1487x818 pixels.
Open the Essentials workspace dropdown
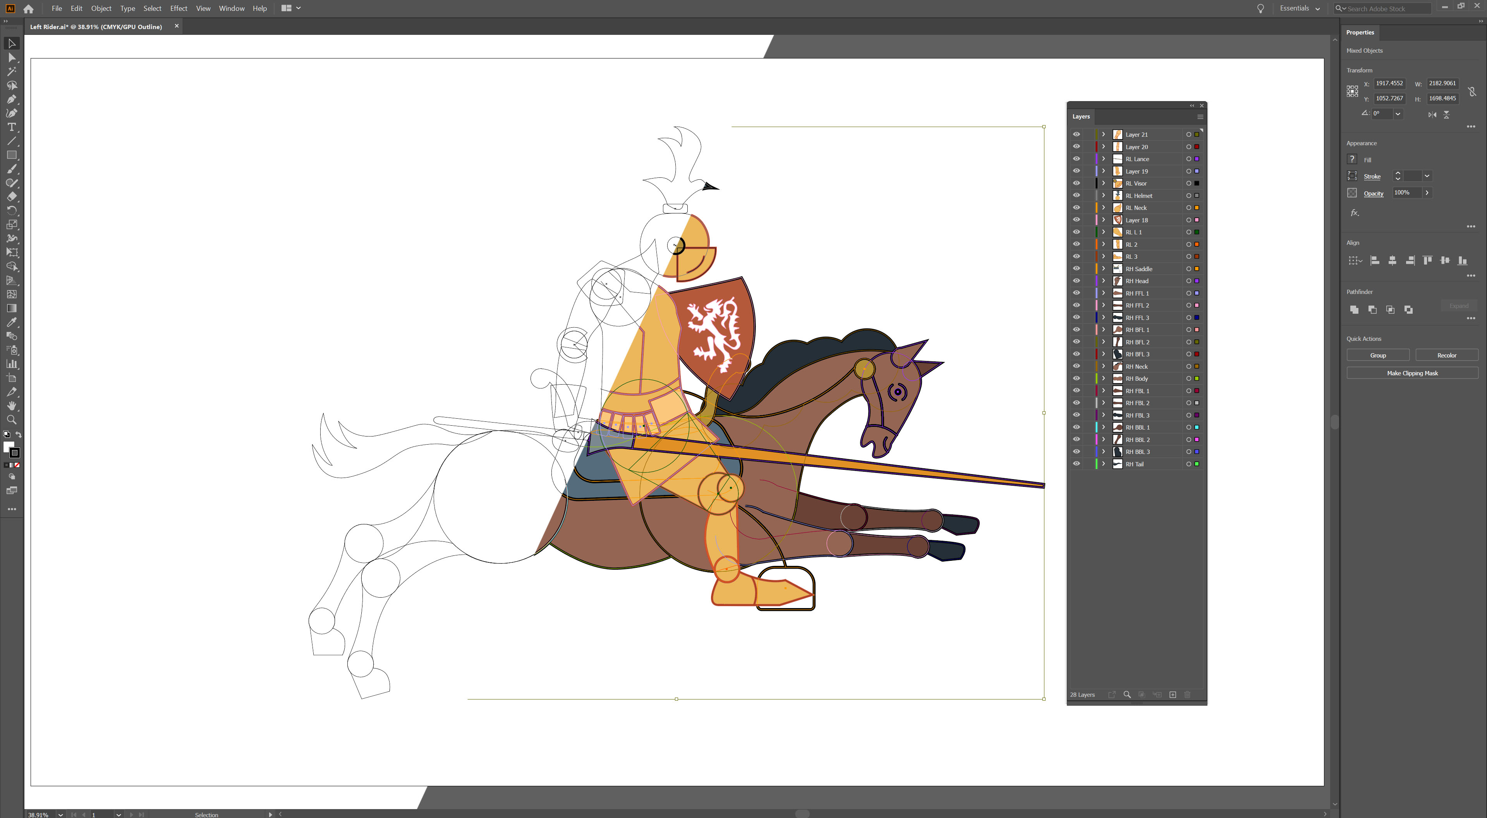(x=1300, y=8)
